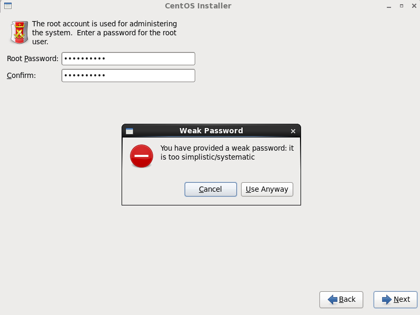Maximize the CentOS Installer window
Viewport: 420px width, 315px height.
[402, 6]
